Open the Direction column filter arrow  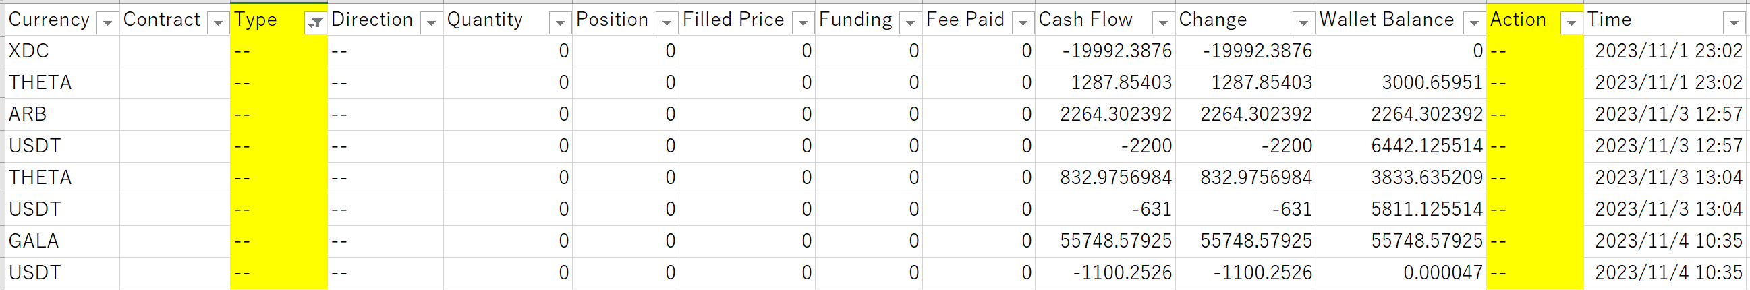click(431, 23)
